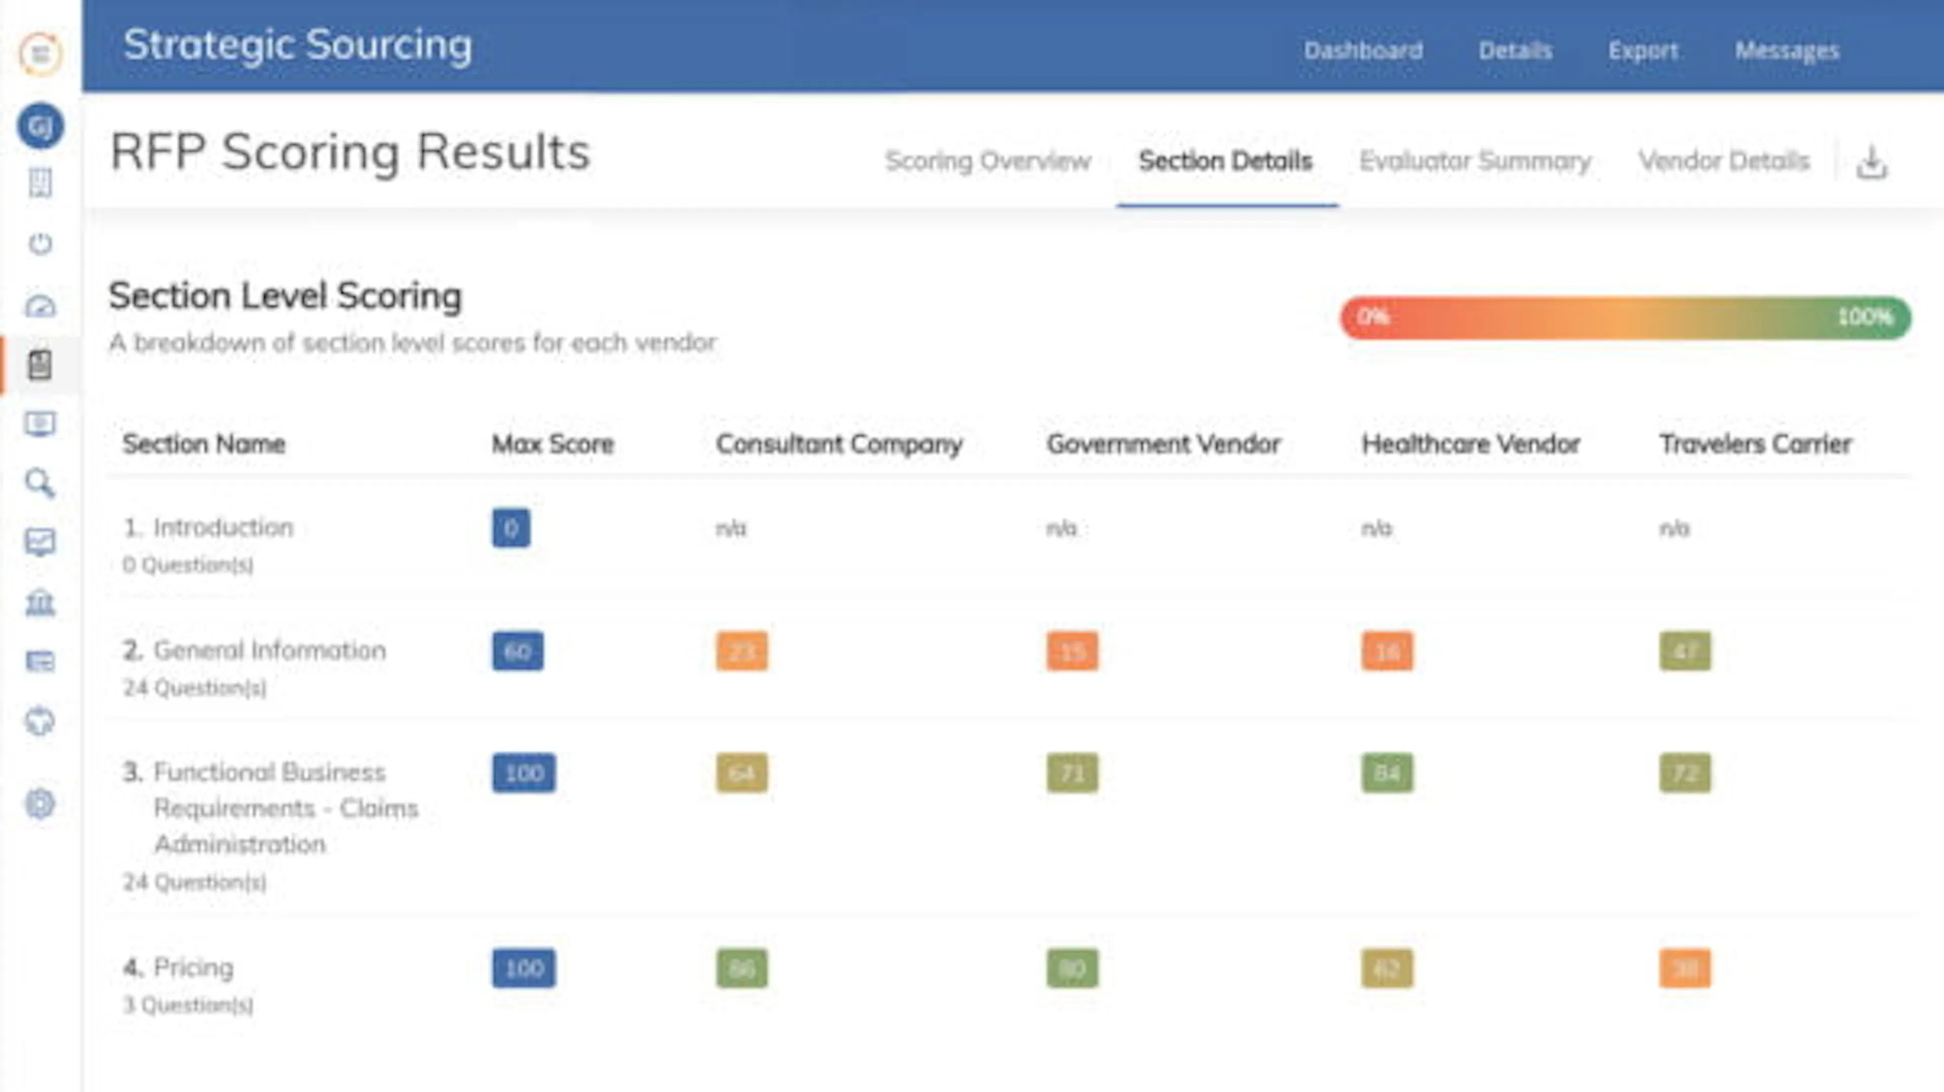Click Dashboard in the top navigation
Image resolution: width=1944 pixels, height=1092 pixels.
click(1363, 51)
